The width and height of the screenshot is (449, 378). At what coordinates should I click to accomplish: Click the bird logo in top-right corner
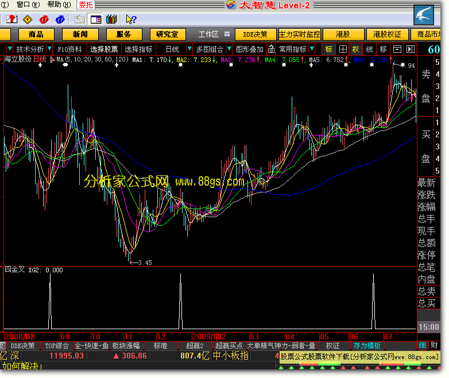(x=423, y=16)
